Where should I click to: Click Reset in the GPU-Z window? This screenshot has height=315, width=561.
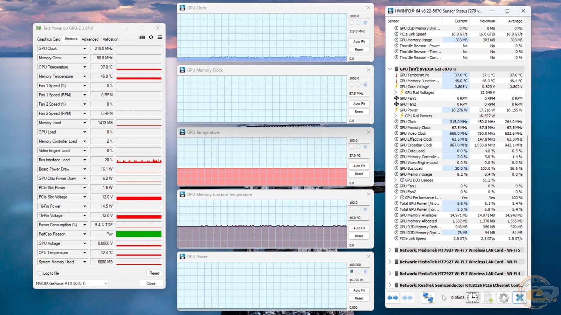(154, 273)
